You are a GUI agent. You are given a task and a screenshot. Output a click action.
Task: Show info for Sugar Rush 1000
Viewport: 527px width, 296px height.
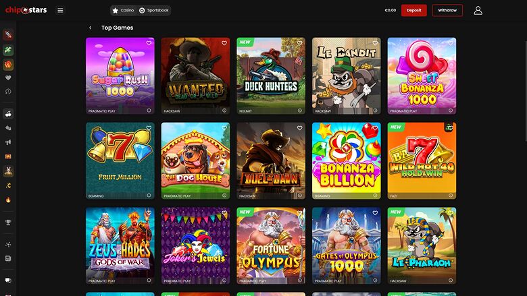(149, 111)
